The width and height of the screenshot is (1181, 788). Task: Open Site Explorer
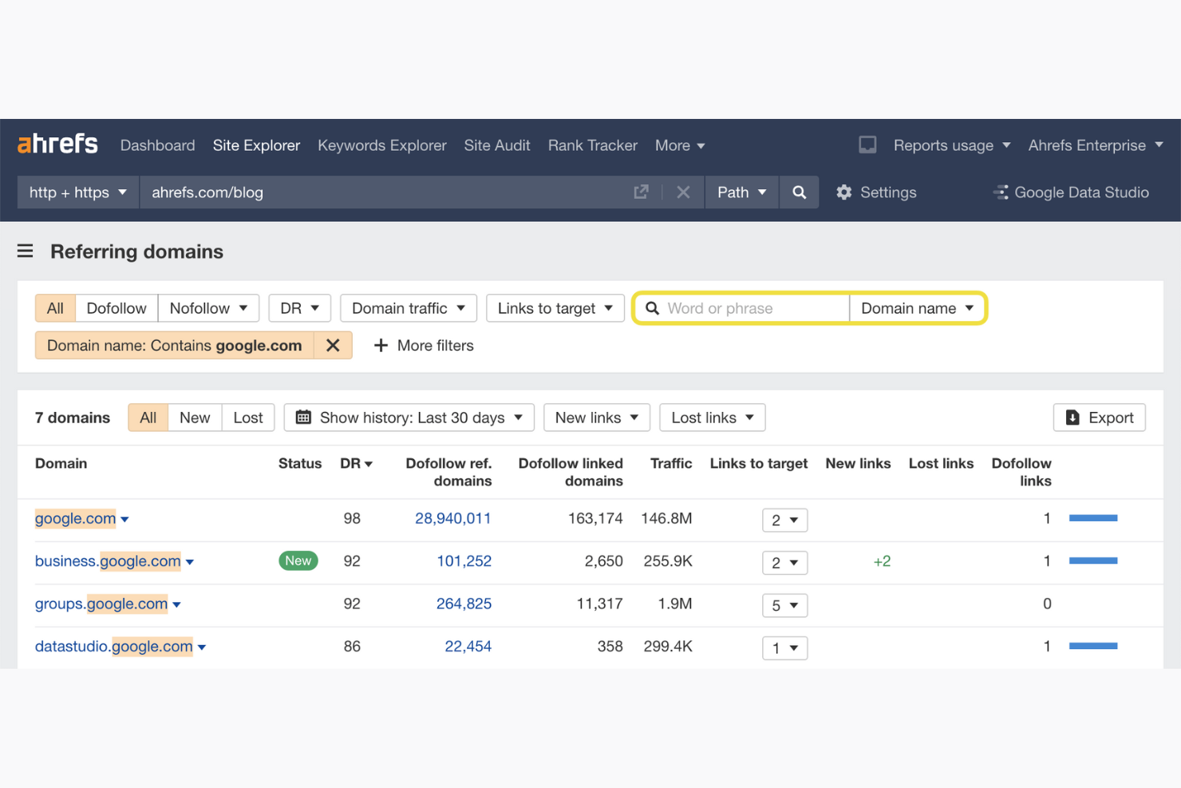[256, 145]
